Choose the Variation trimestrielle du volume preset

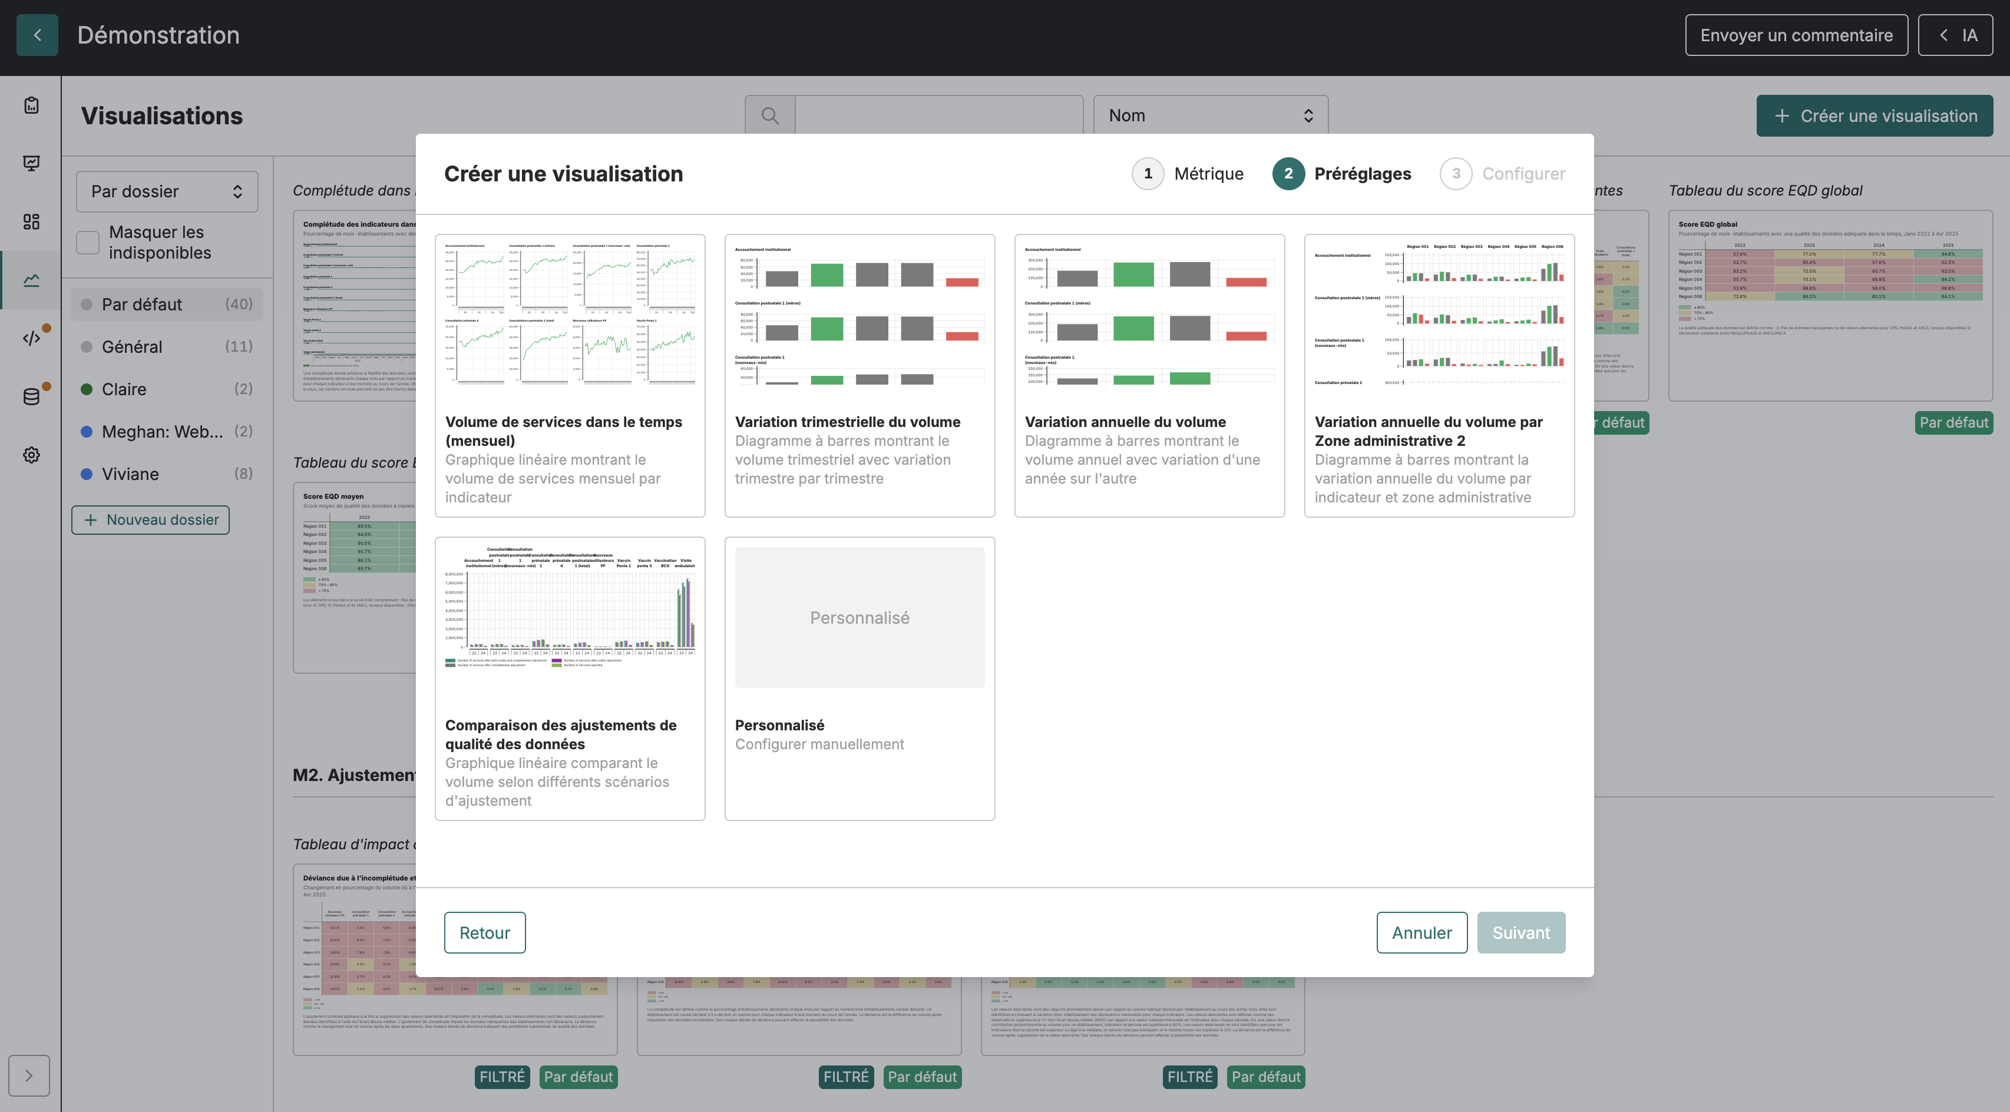point(859,375)
